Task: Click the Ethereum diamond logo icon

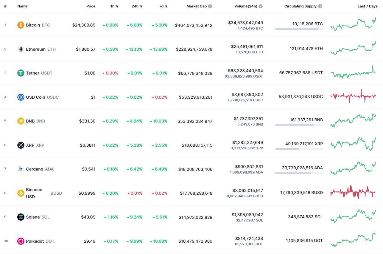Action: [x=21, y=49]
